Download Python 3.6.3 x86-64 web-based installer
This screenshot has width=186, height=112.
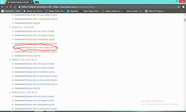point(41,43)
